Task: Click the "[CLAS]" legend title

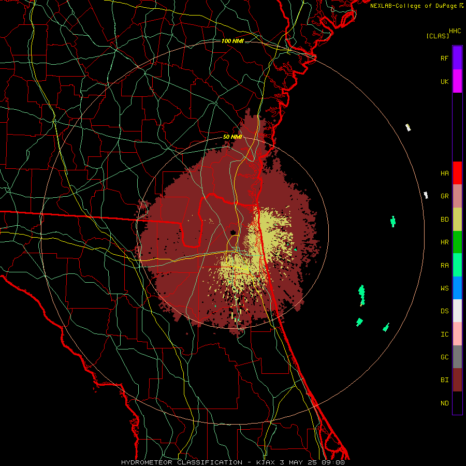Action: 438,36
